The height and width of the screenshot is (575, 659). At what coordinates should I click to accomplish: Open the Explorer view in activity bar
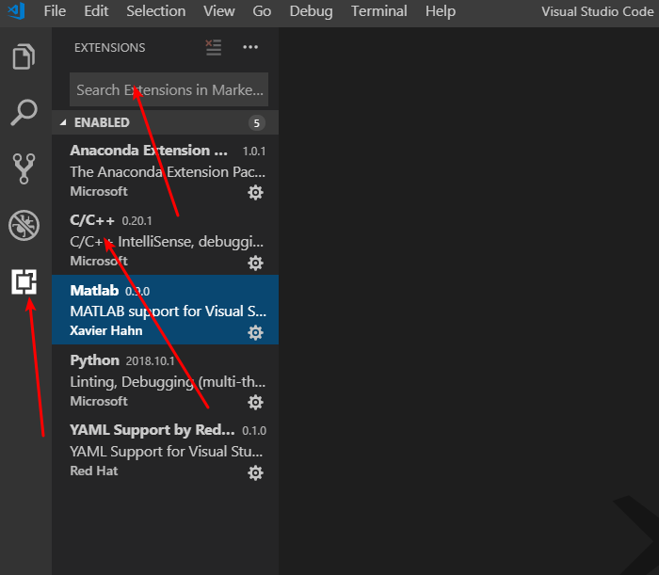point(24,56)
